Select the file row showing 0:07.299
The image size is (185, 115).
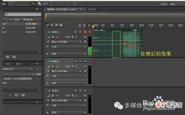22,28
